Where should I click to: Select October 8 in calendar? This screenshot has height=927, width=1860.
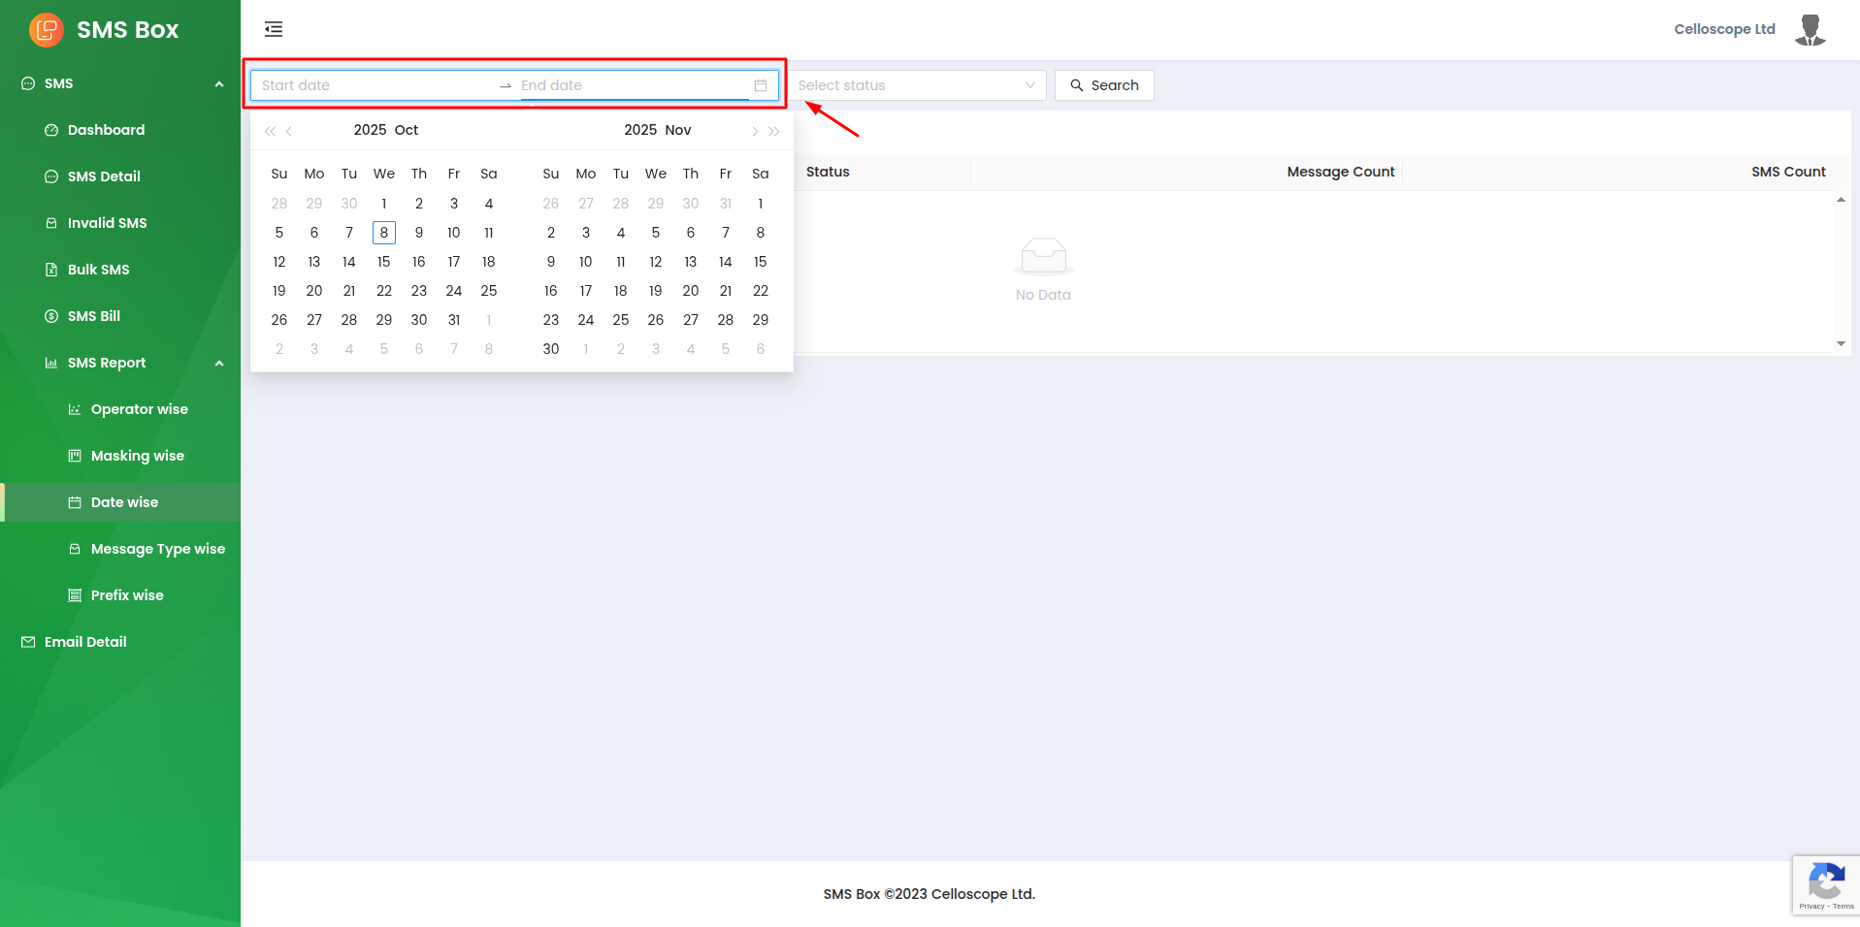384,233
